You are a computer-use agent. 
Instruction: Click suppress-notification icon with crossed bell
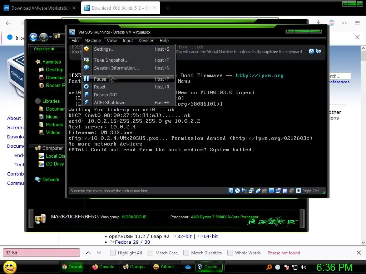point(318,51)
